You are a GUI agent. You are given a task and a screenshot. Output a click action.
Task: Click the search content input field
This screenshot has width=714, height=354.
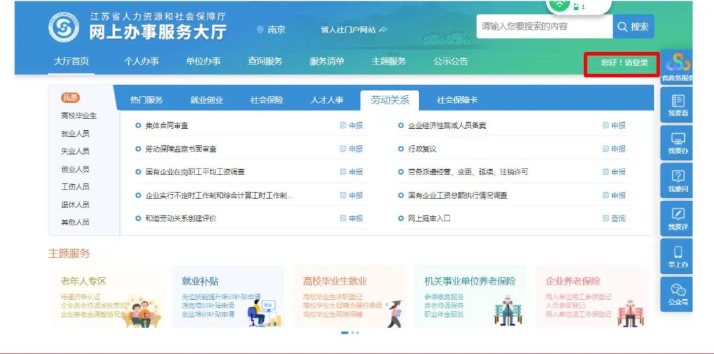pyautogui.click(x=543, y=27)
